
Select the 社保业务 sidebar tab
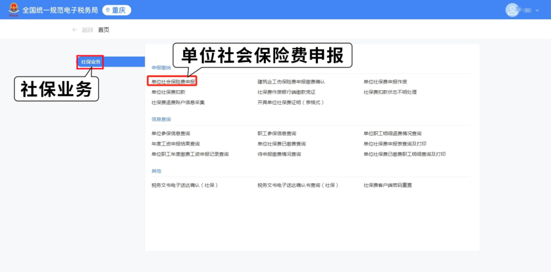tap(91, 62)
